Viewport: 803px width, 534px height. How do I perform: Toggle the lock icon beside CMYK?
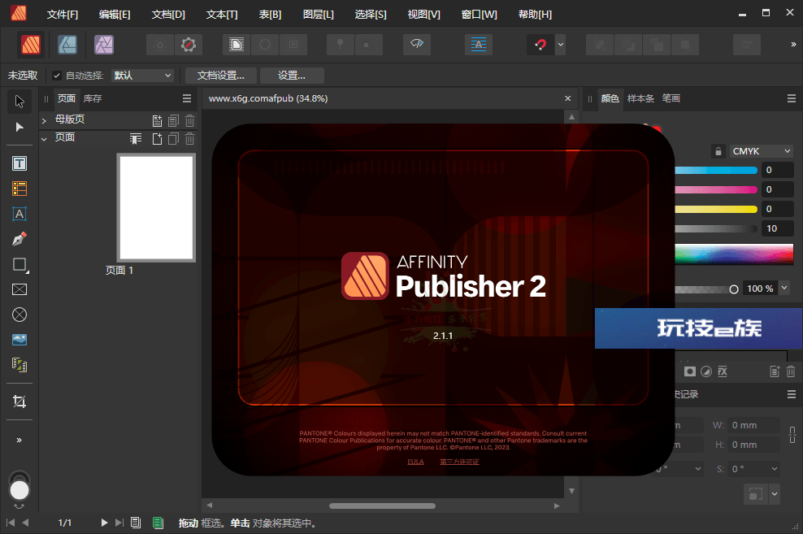coord(718,151)
